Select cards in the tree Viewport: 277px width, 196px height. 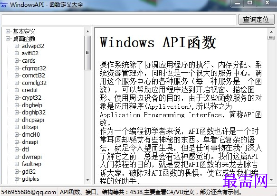(29, 61)
